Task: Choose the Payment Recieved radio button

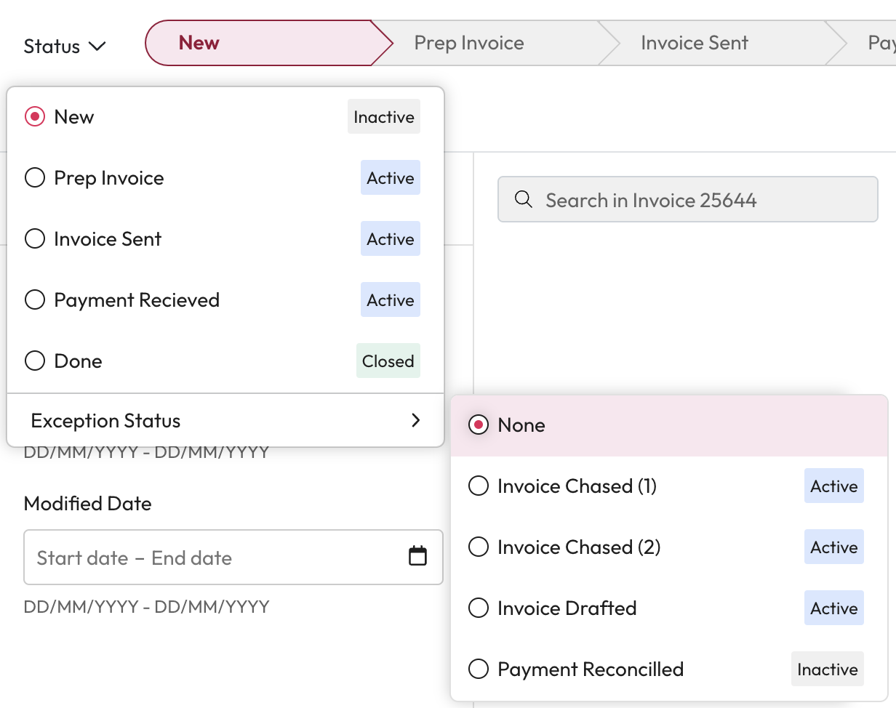Action: click(x=35, y=300)
